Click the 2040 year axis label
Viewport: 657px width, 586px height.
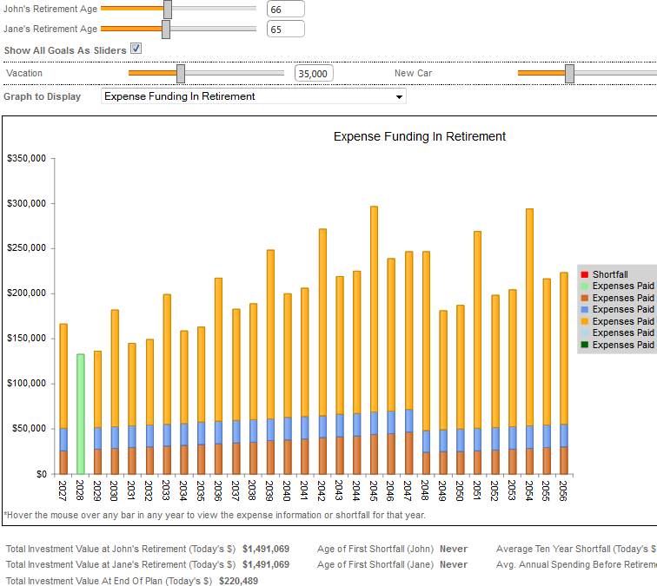coord(287,491)
